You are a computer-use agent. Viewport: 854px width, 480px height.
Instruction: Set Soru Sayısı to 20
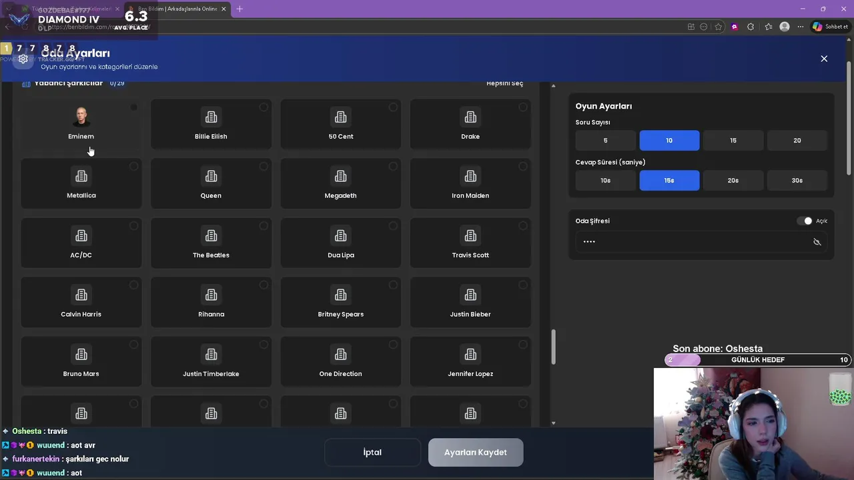(797, 141)
